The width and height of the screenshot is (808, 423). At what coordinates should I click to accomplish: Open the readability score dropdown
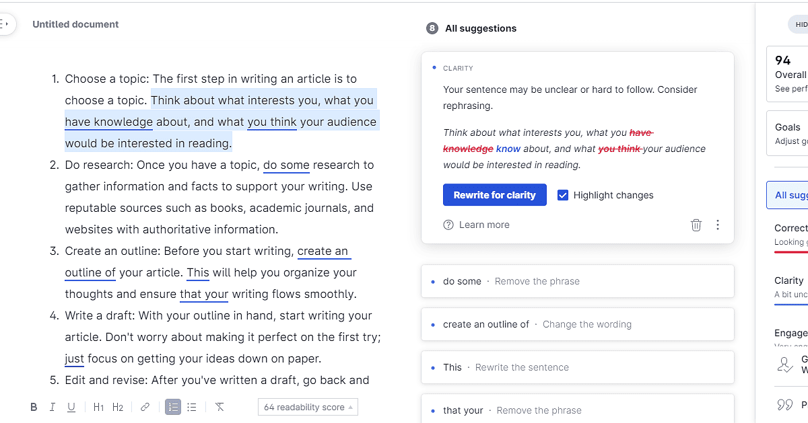point(308,407)
